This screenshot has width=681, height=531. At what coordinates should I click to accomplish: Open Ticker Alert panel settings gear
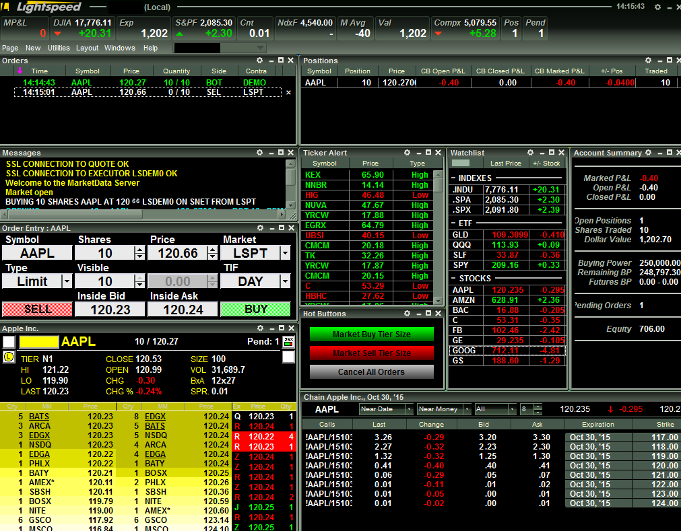407,153
